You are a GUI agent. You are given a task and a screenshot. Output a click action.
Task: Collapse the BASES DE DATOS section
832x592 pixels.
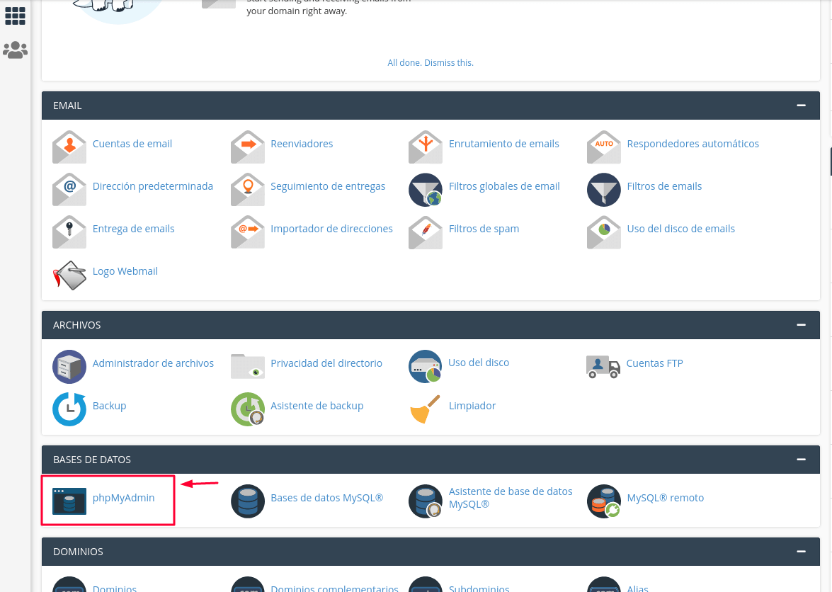pyautogui.click(x=801, y=460)
